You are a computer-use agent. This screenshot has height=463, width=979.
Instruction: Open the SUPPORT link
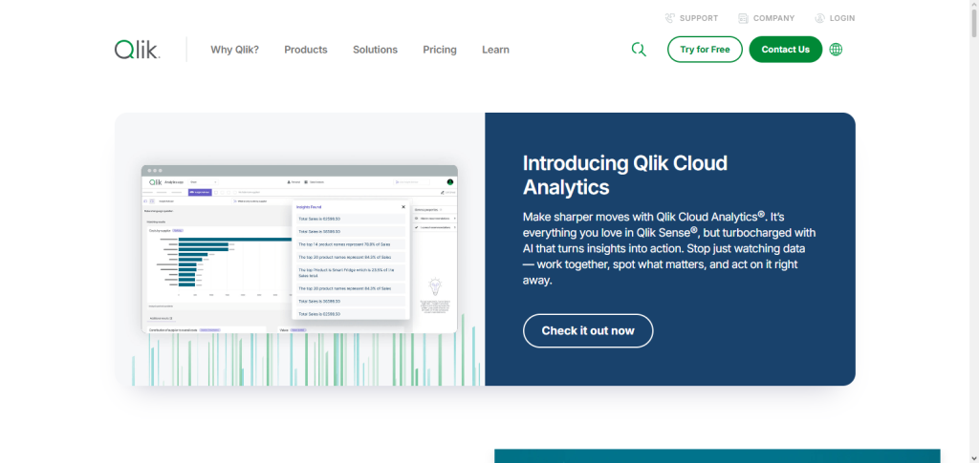coord(699,18)
